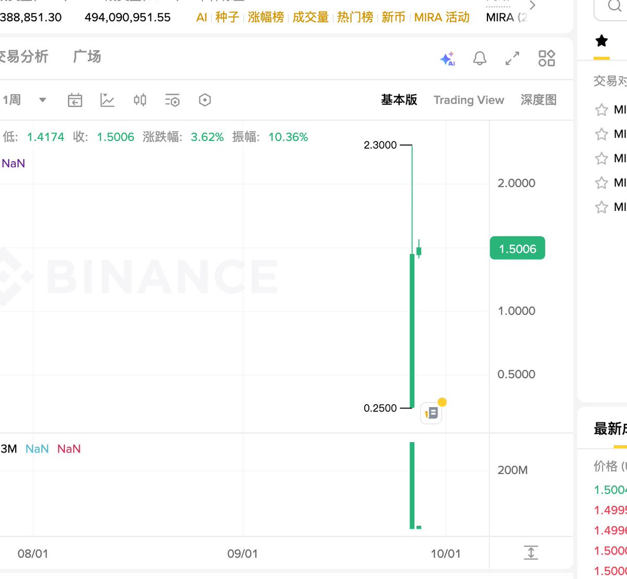Click the MIRA 活动 link
The height and width of the screenshot is (579, 627).
point(442,17)
